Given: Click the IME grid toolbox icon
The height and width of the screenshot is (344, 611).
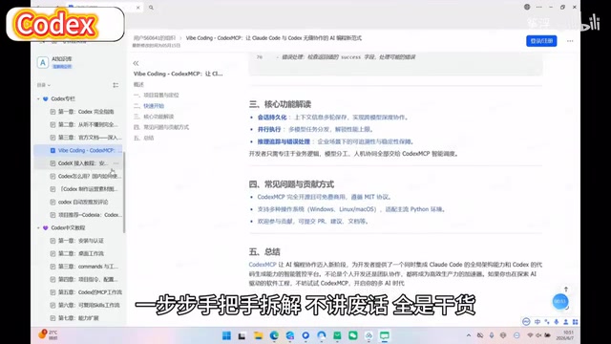Looking at the screenshot, I should [575, 322].
